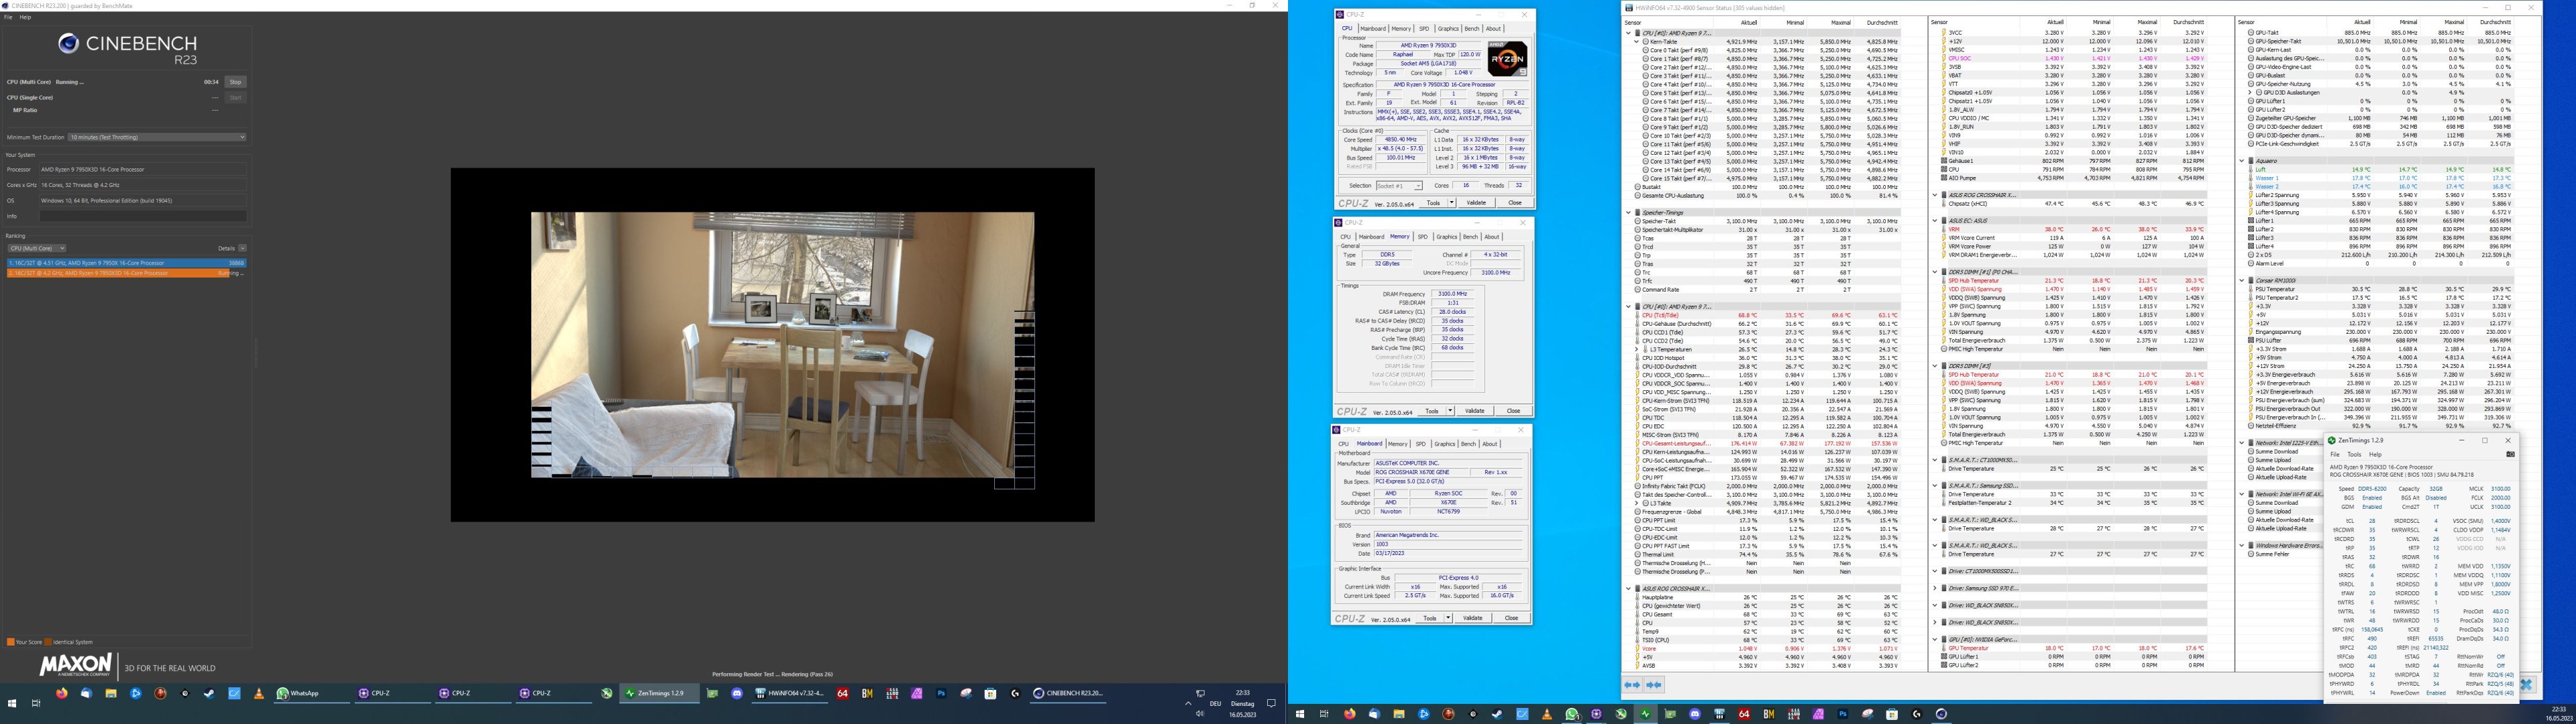Click the HWiNFO collapse columns arrows icon
This screenshot has height=724, width=2576.
tap(1654, 685)
